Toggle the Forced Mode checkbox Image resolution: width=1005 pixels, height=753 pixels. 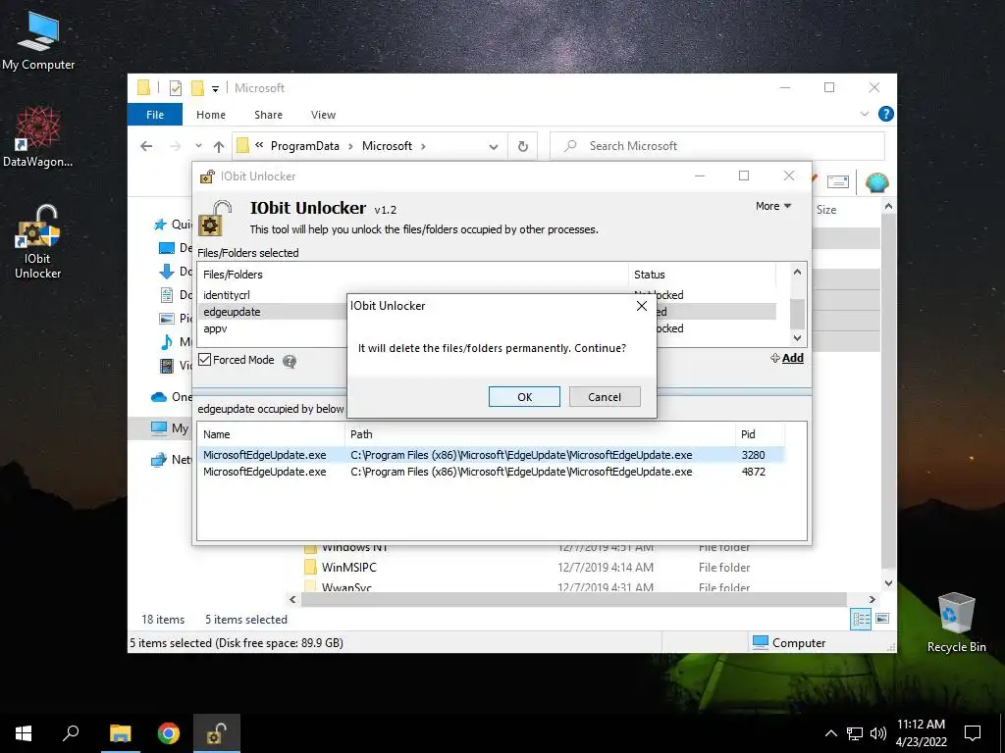tap(205, 360)
